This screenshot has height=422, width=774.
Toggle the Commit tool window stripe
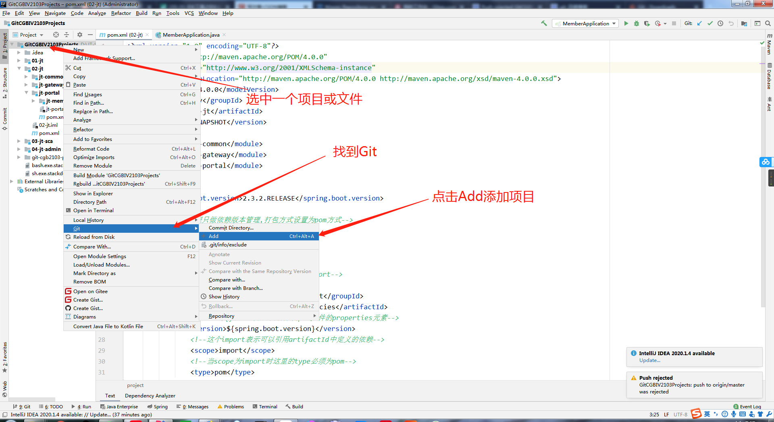[5, 119]
